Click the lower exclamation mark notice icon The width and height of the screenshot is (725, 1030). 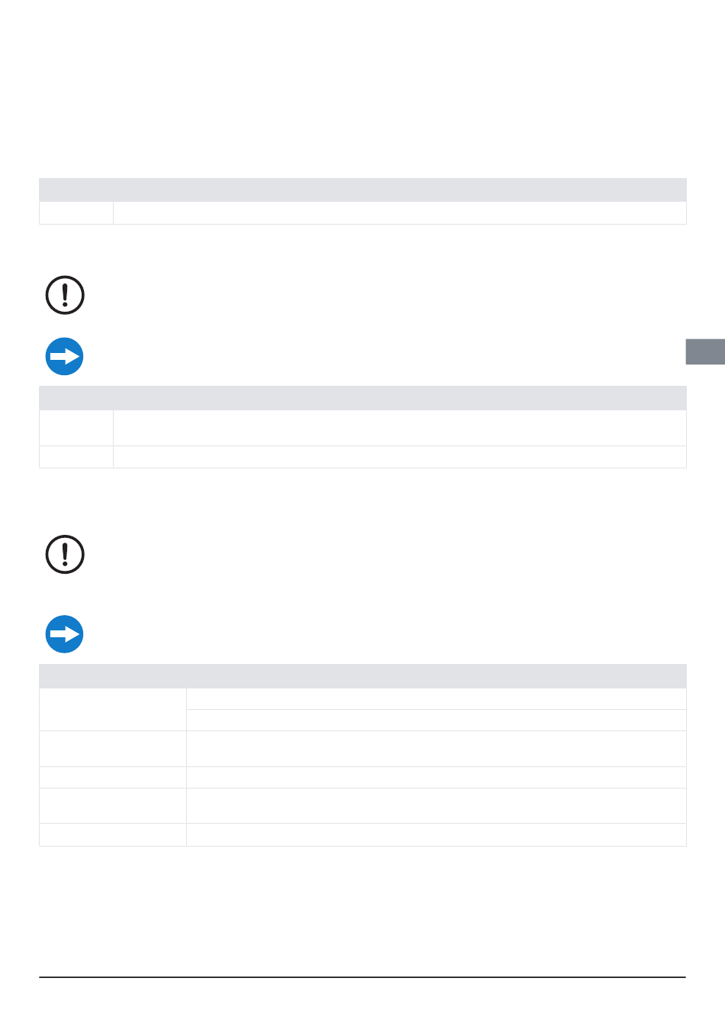[x=65, y=554]
